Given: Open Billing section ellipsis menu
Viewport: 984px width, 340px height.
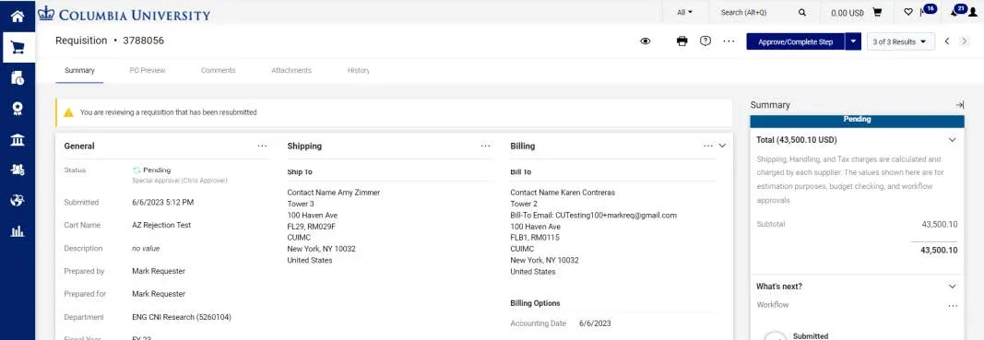Looking at the screenshot, I should coord(708,146).
